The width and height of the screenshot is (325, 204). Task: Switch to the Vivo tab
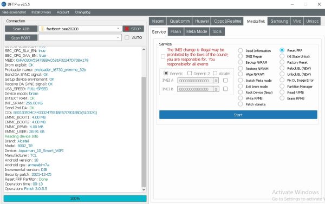[297, 21]
